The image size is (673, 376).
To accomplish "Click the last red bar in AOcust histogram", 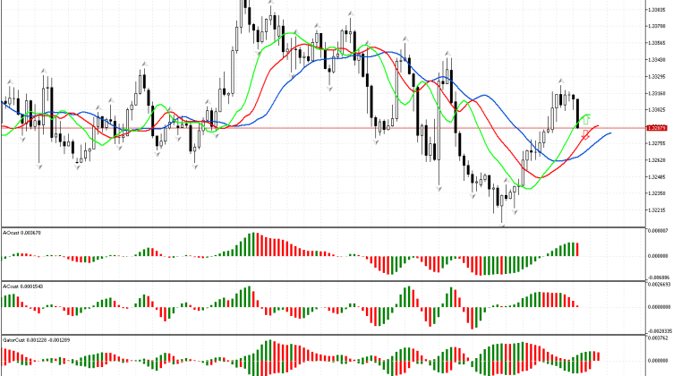I will click(578, 249).
